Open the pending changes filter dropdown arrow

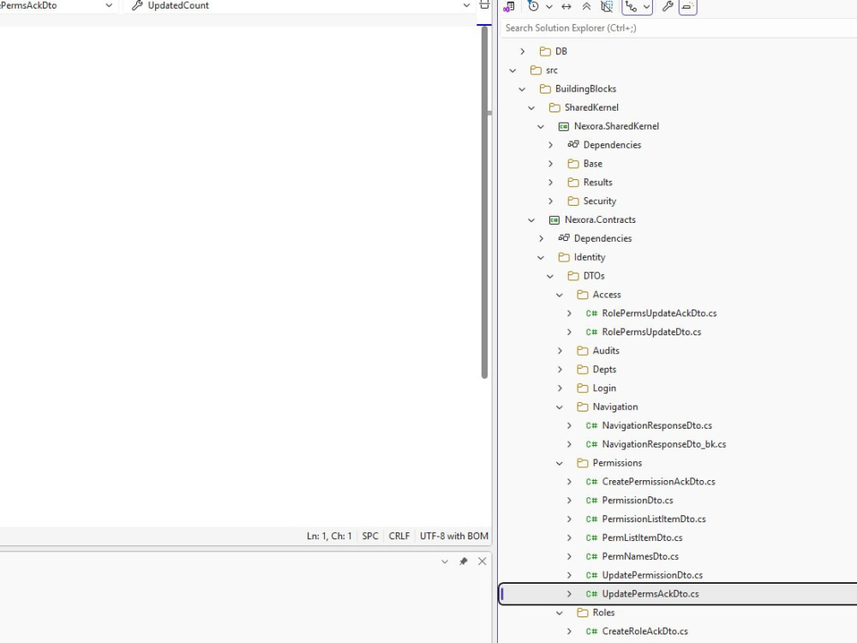(549, 7)
